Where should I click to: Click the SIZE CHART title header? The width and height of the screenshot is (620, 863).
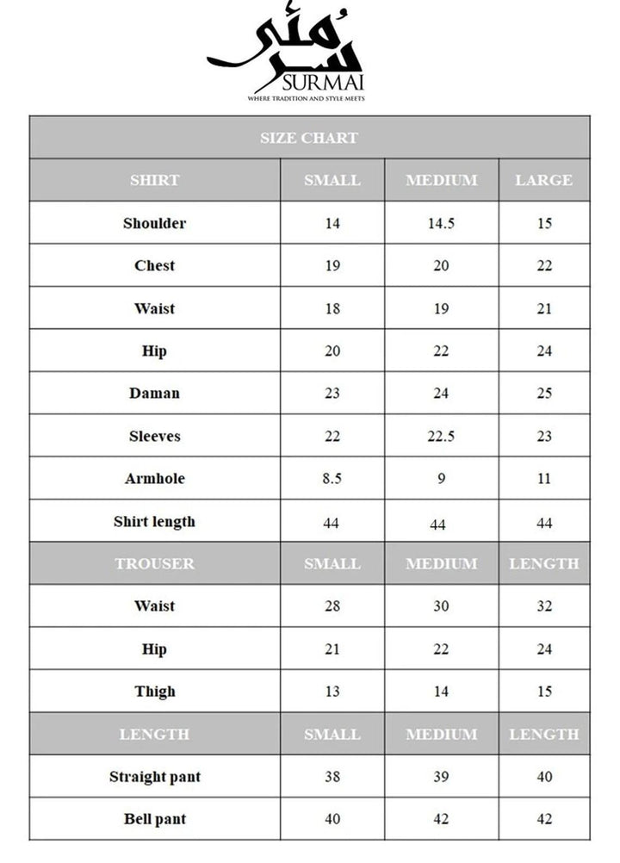click(309, 138)
